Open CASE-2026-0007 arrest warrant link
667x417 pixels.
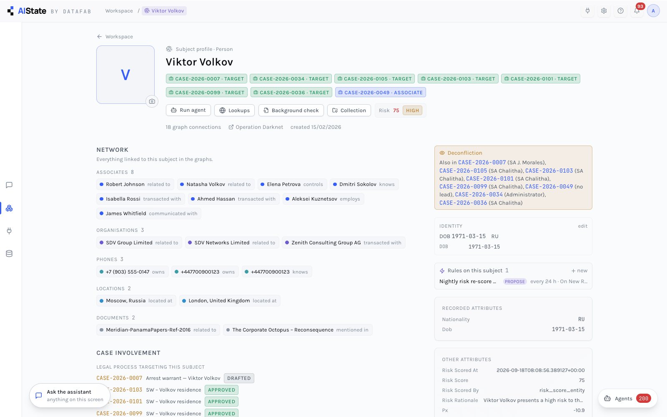point(119,378)
